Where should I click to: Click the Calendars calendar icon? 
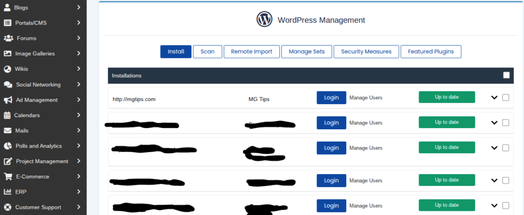tap(7, 115)
